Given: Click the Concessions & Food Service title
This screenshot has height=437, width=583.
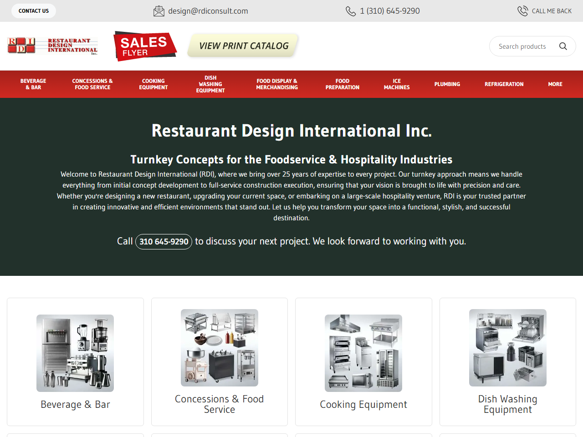Looking at the screenshot, I should tap(220, 404).
